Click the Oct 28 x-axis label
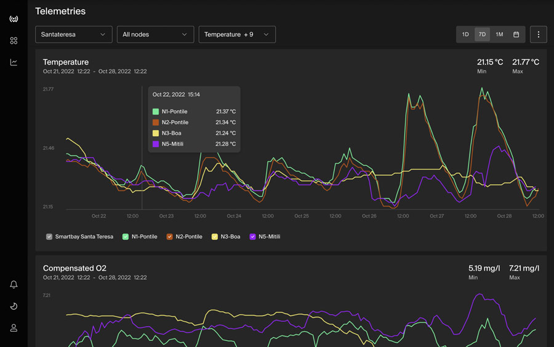 pos(504,216)
